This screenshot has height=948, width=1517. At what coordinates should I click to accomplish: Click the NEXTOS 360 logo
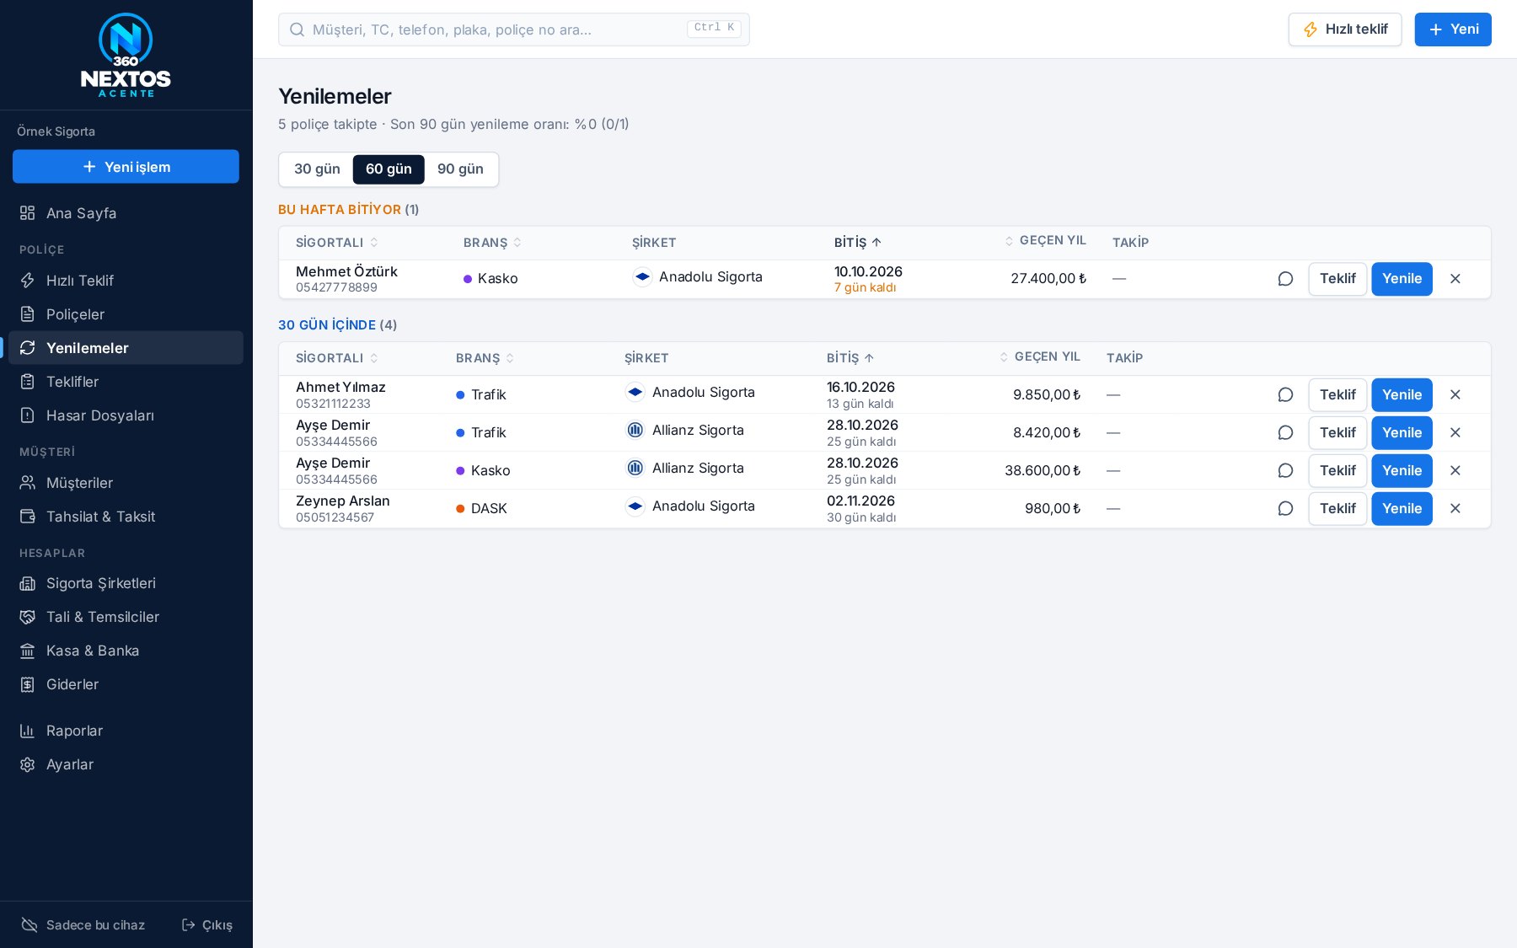(126, 55)
